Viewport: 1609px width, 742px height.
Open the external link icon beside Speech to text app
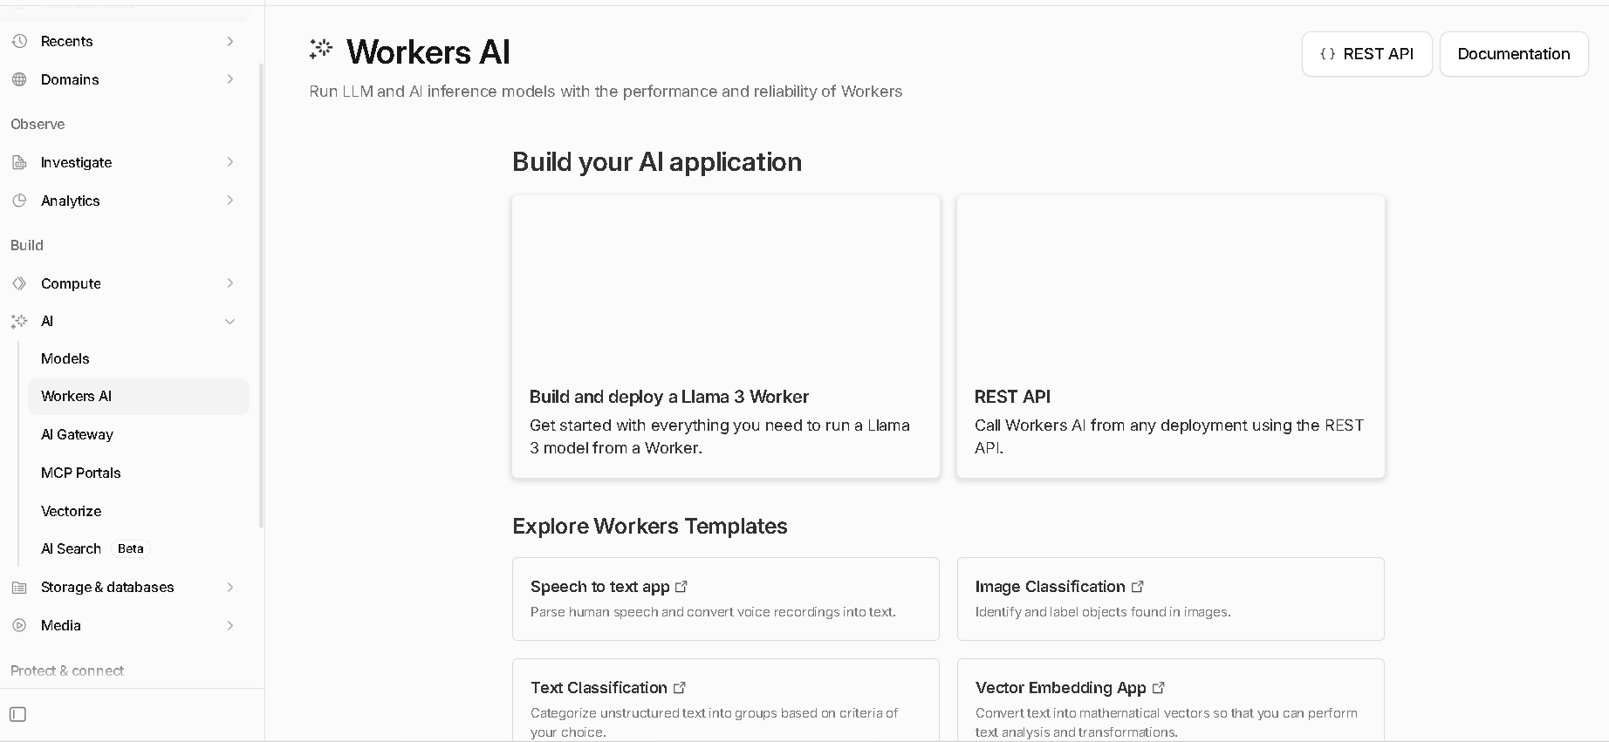[x=681, y=587]
